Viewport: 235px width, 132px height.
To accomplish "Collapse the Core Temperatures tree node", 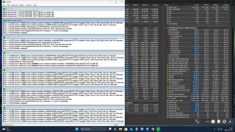I will click(167, 36).
